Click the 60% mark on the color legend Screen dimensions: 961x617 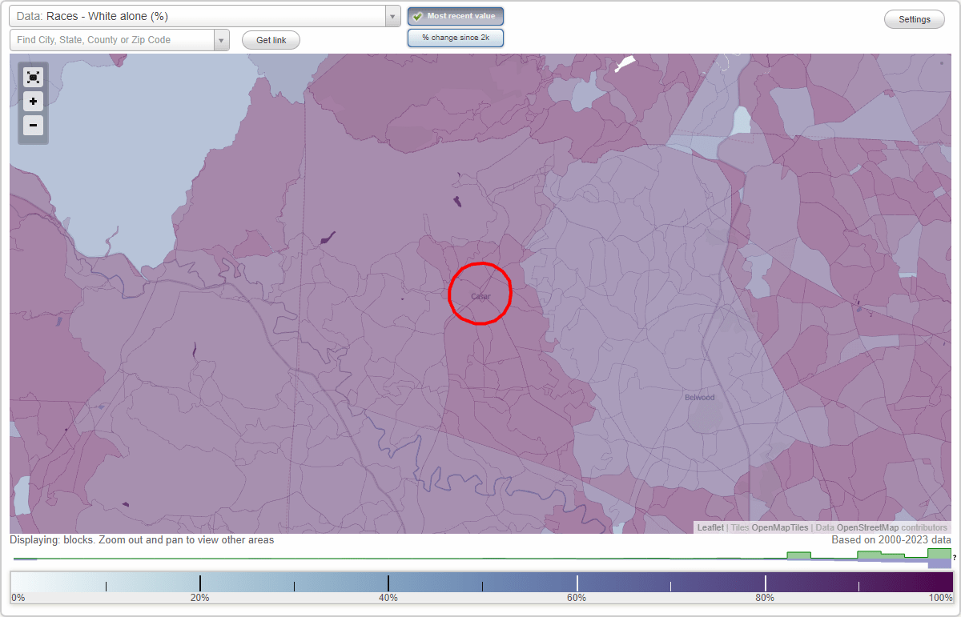pos(577,583)
